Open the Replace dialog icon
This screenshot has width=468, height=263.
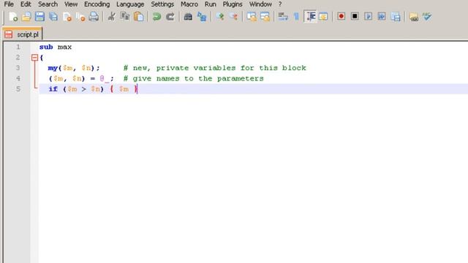point(202,16)
